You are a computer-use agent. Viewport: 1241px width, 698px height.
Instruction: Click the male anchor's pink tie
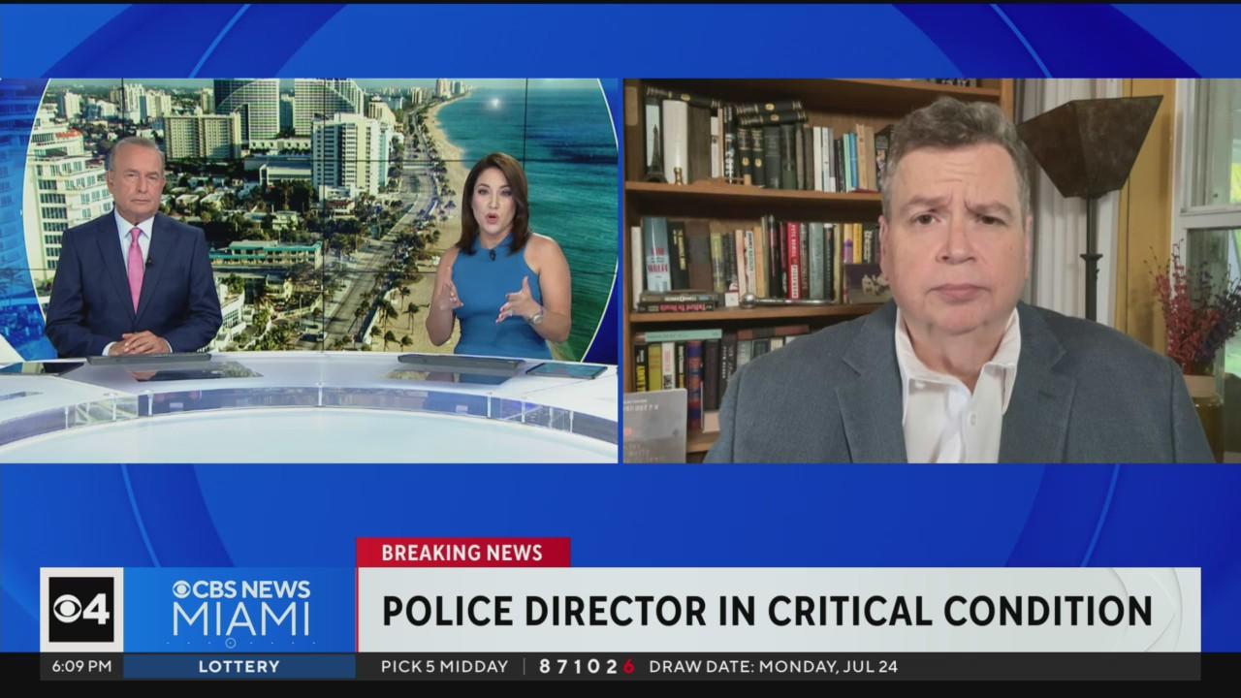136,267
